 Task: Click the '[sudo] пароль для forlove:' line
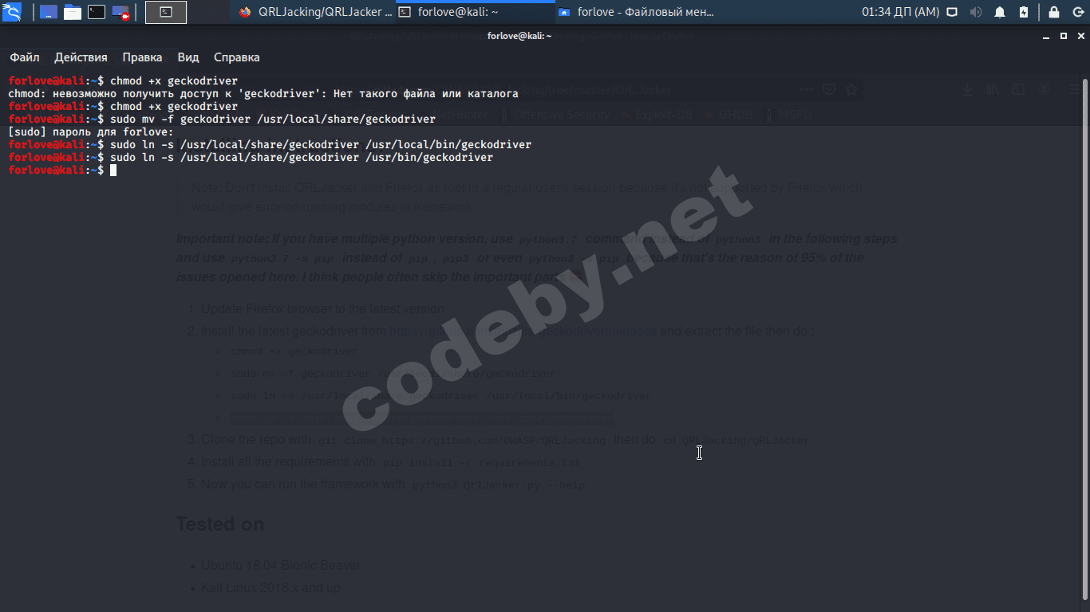pos(91,132)
